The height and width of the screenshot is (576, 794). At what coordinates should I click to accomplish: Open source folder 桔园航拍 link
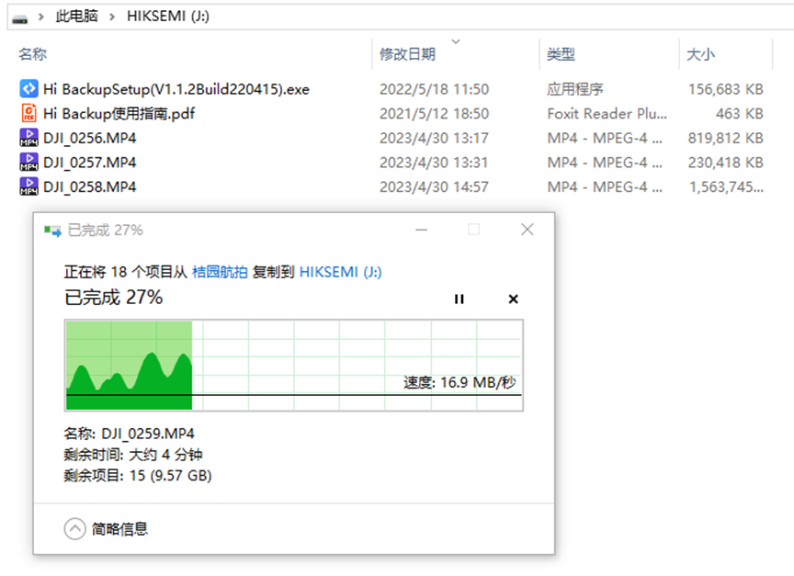pyautogui.click(x=219, y=272)
